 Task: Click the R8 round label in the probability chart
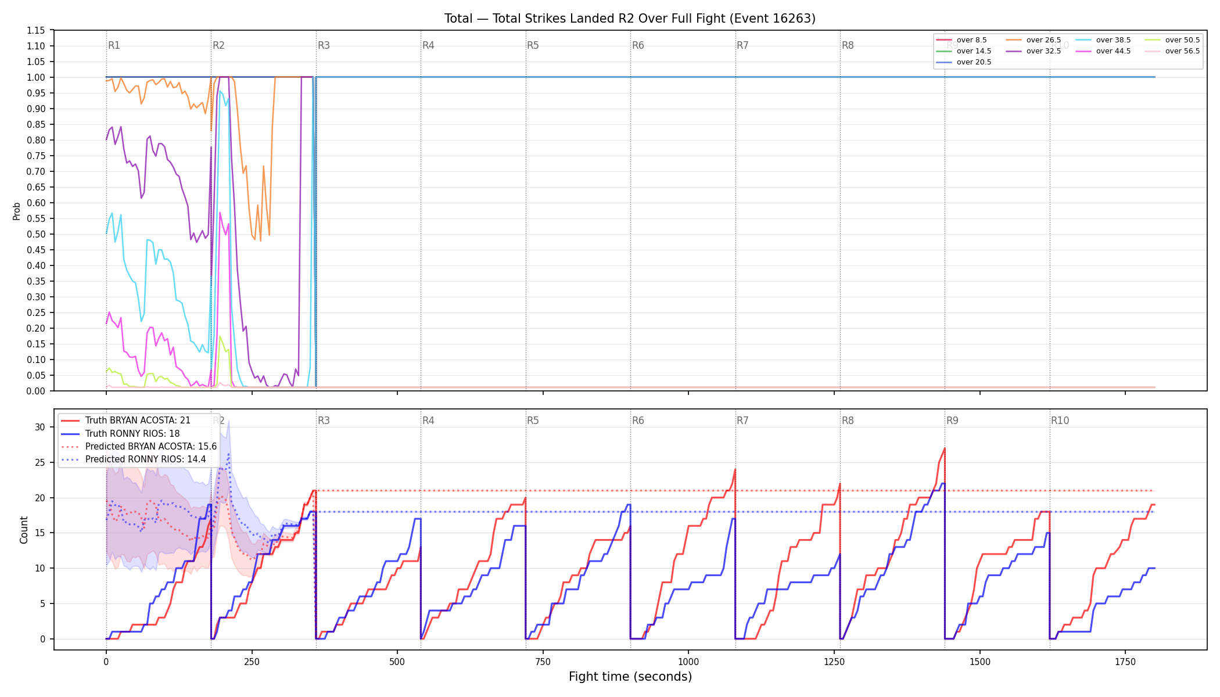[848, 45]
